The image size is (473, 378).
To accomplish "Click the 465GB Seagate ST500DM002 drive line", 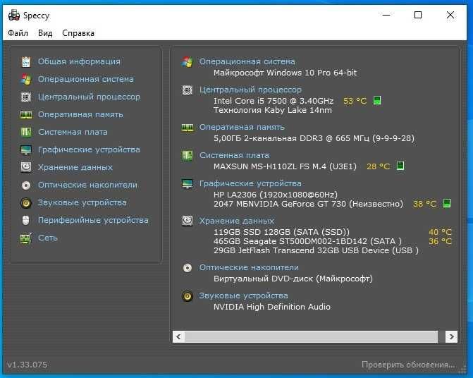I will 307,241.
